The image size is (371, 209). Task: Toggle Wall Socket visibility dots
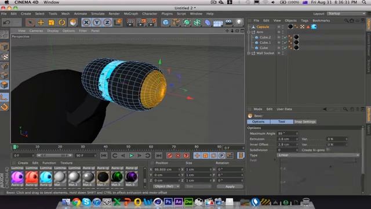(x=283, y=53)
